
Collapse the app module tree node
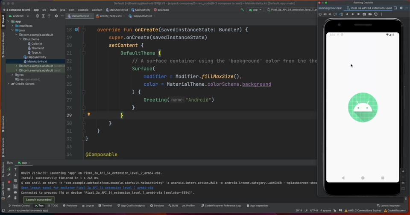click(9, 21)
